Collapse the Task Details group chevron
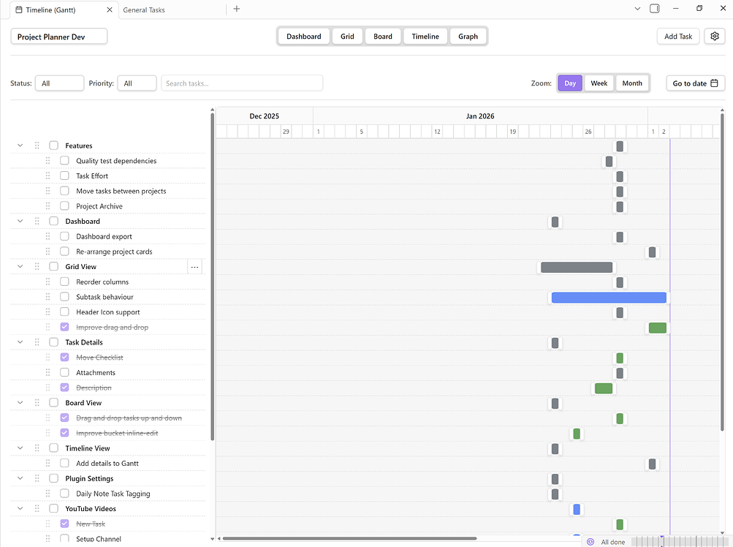733x547 pixels. pyautogui.click(x=20, y=342)
